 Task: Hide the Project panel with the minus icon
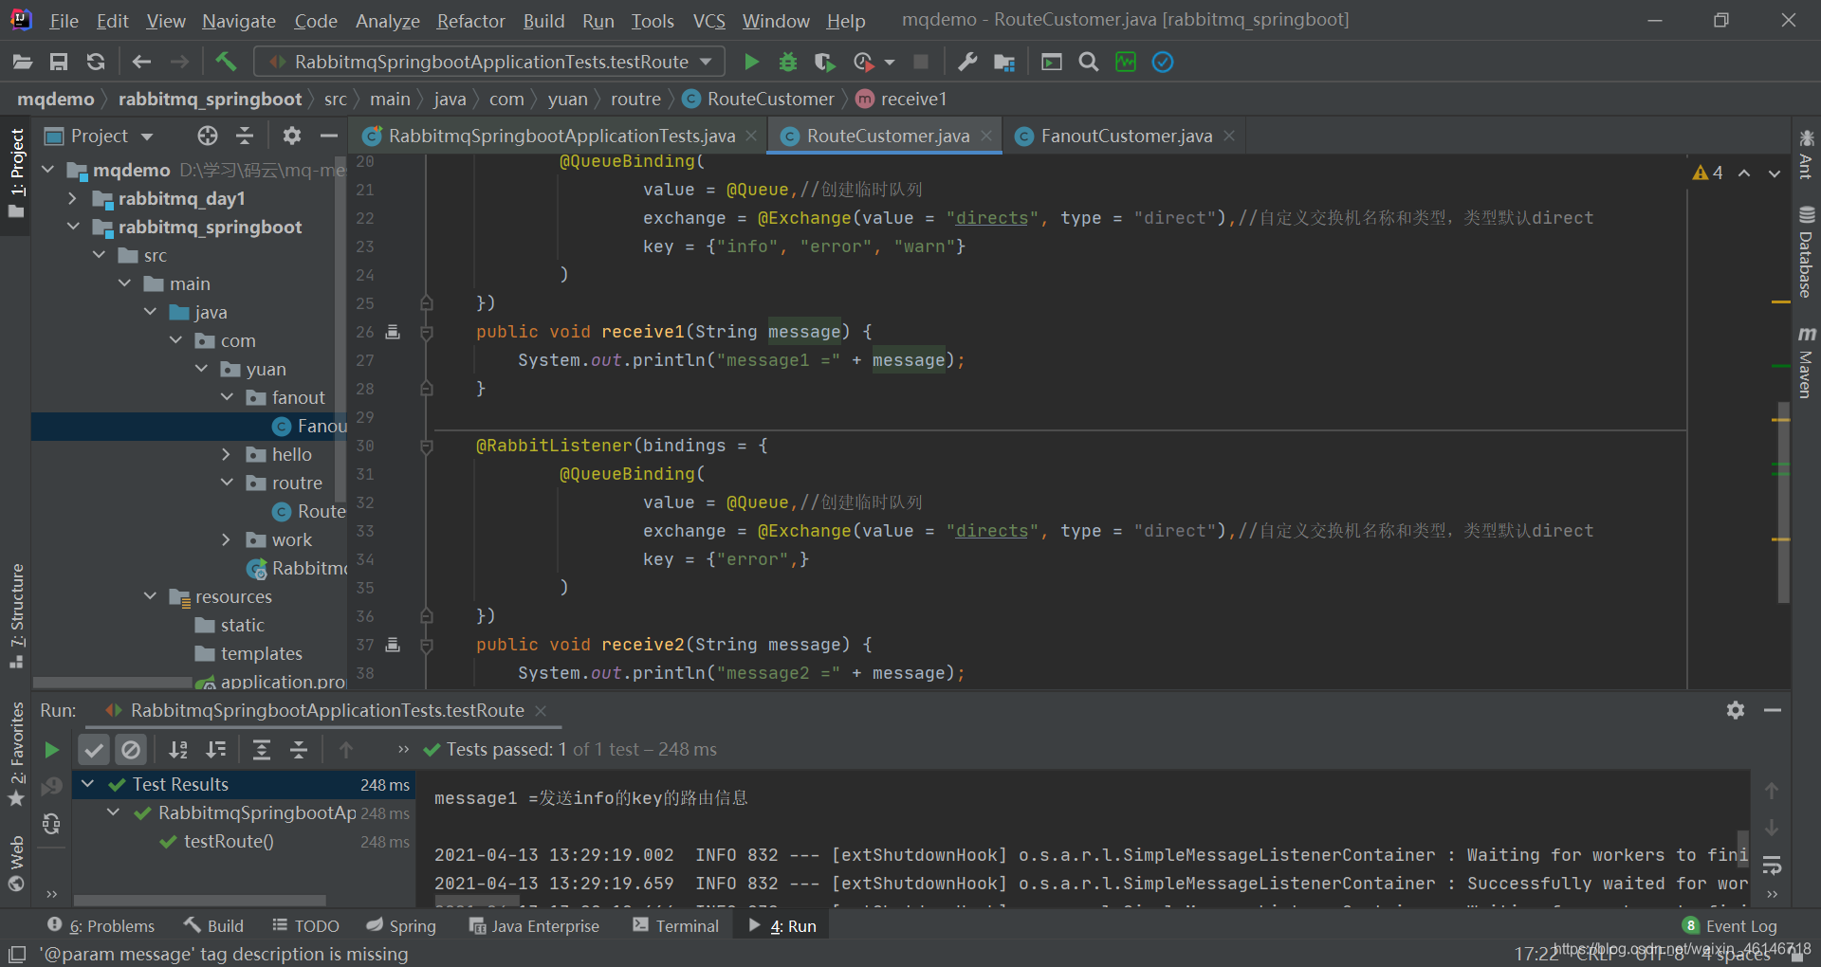(329, 136)
